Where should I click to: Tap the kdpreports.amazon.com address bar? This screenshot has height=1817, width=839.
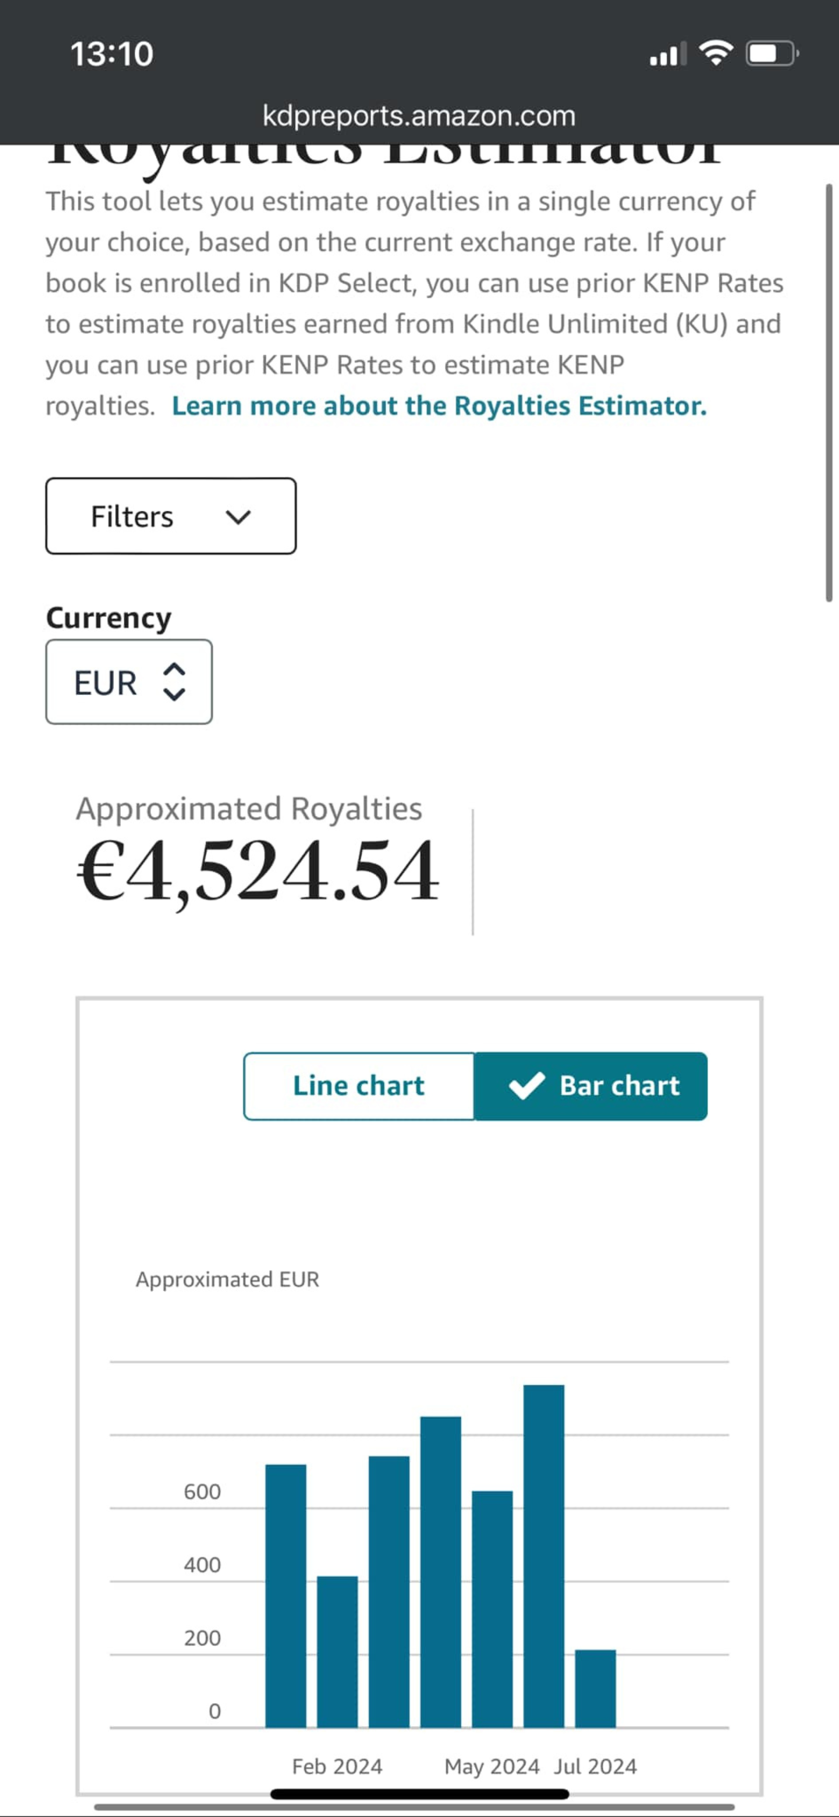click(x=419, y=116)
